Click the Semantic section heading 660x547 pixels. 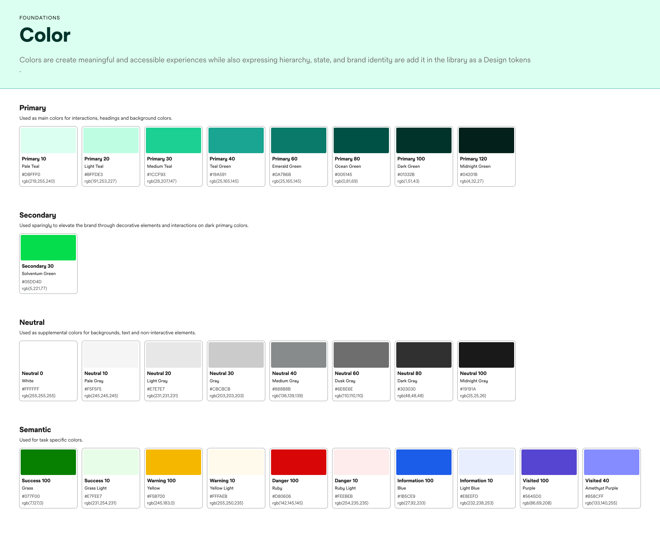point(35,430)
